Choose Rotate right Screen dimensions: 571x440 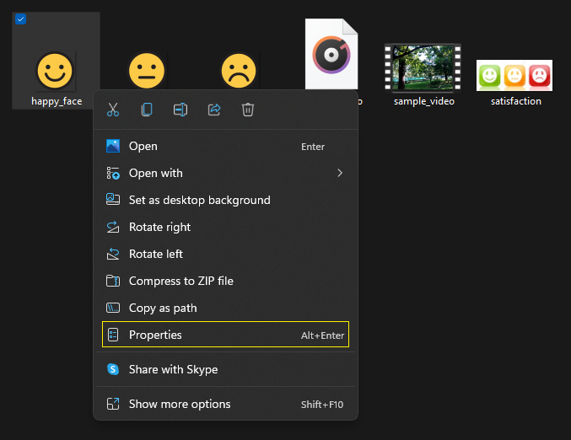click(225, 227)
